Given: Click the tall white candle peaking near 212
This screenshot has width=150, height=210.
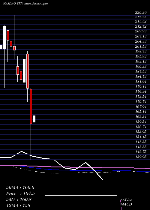Looking at the screenshot, I should point(4,37).
